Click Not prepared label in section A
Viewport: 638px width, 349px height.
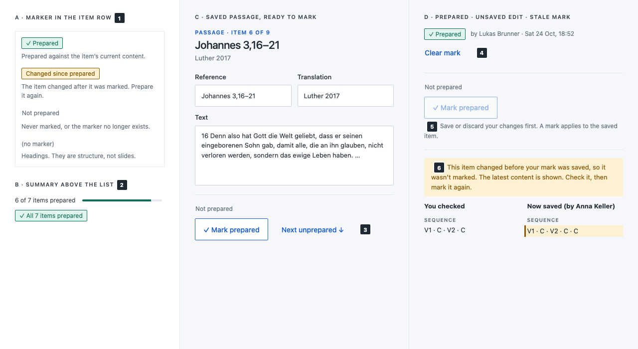tap(40, 113)
